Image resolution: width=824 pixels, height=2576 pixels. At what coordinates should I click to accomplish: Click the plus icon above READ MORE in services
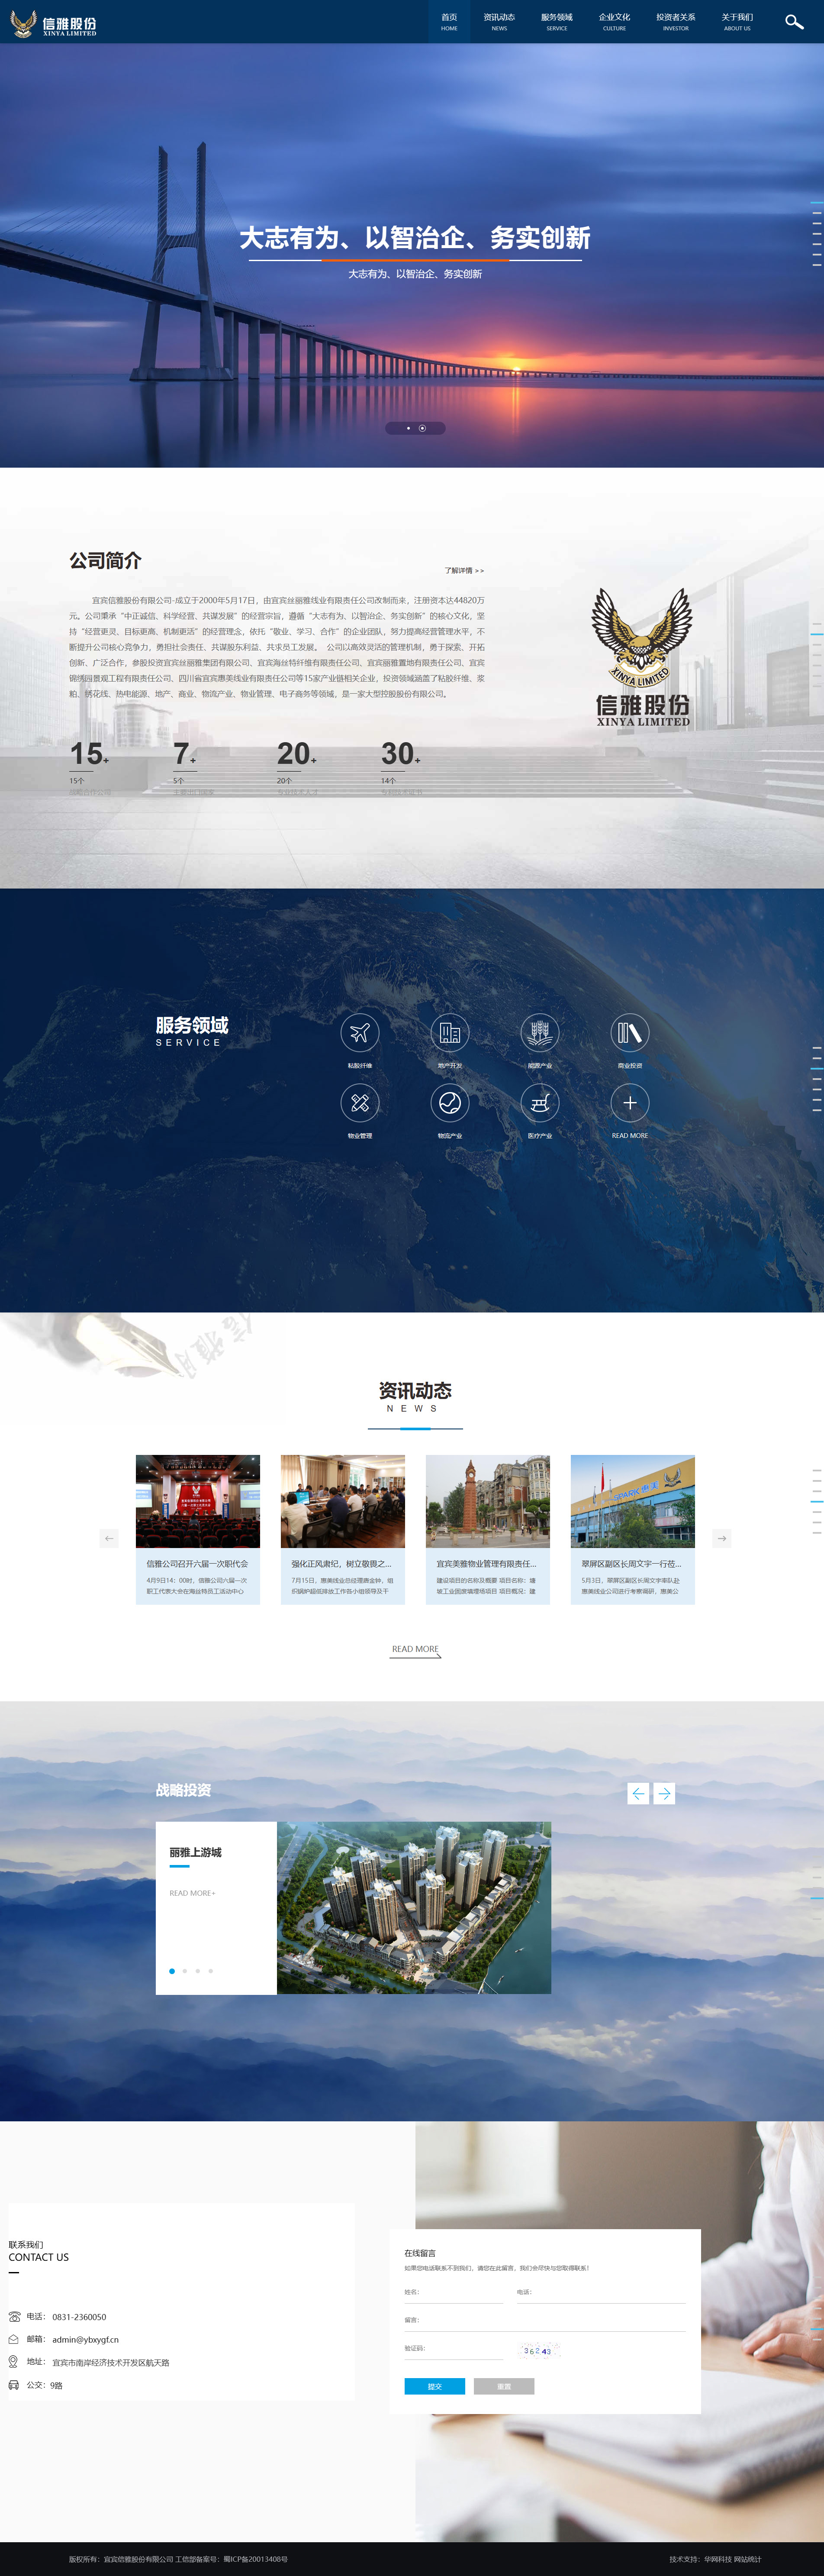(x=630, y=1102)
